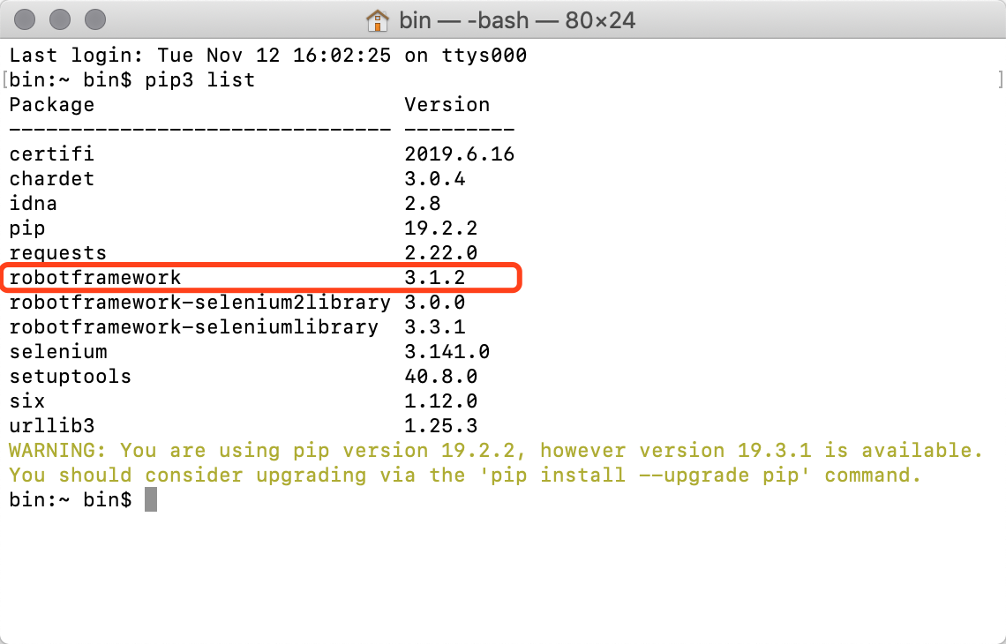Click the robotframework-seleniumlibrary entry
1006x644 pixels.
[x=193, y=327]
